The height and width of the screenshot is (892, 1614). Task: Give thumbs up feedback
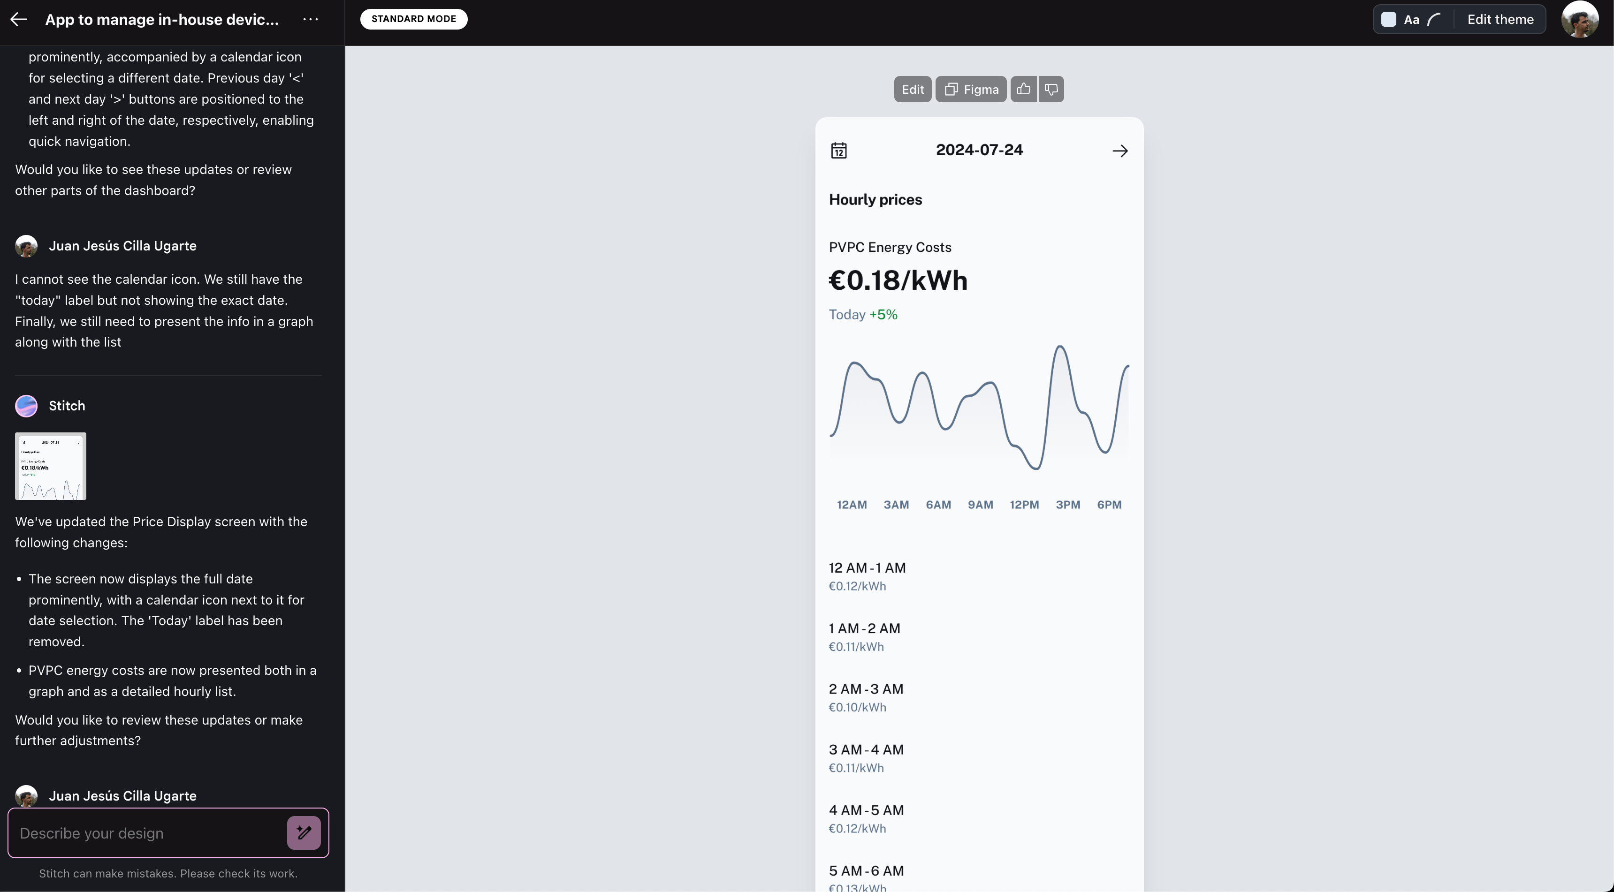point(1023,89)
